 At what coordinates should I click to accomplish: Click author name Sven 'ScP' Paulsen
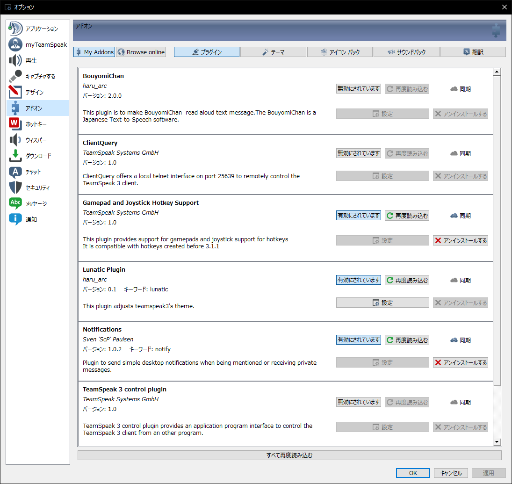[x=108, y=340]
